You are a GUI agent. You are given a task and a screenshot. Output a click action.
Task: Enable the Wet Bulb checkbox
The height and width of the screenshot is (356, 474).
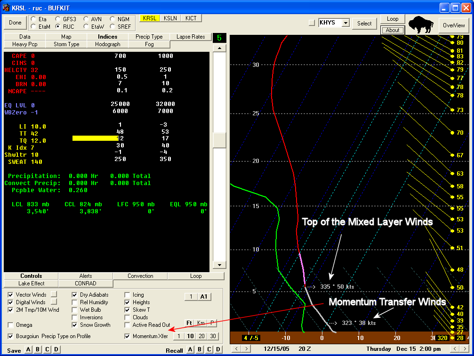[74, 310]
